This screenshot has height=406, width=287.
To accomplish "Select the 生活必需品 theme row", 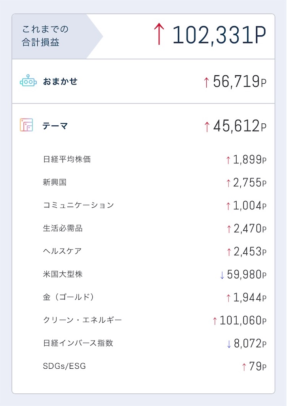I will pos(155,228).
